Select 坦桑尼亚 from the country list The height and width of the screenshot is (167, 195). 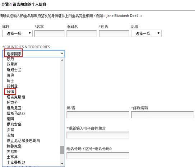pyautogui.click(x=14, y=108)
